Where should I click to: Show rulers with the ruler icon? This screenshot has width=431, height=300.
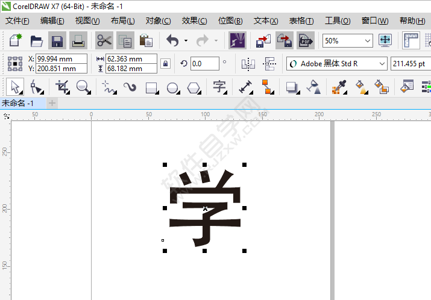pos(411,40)
